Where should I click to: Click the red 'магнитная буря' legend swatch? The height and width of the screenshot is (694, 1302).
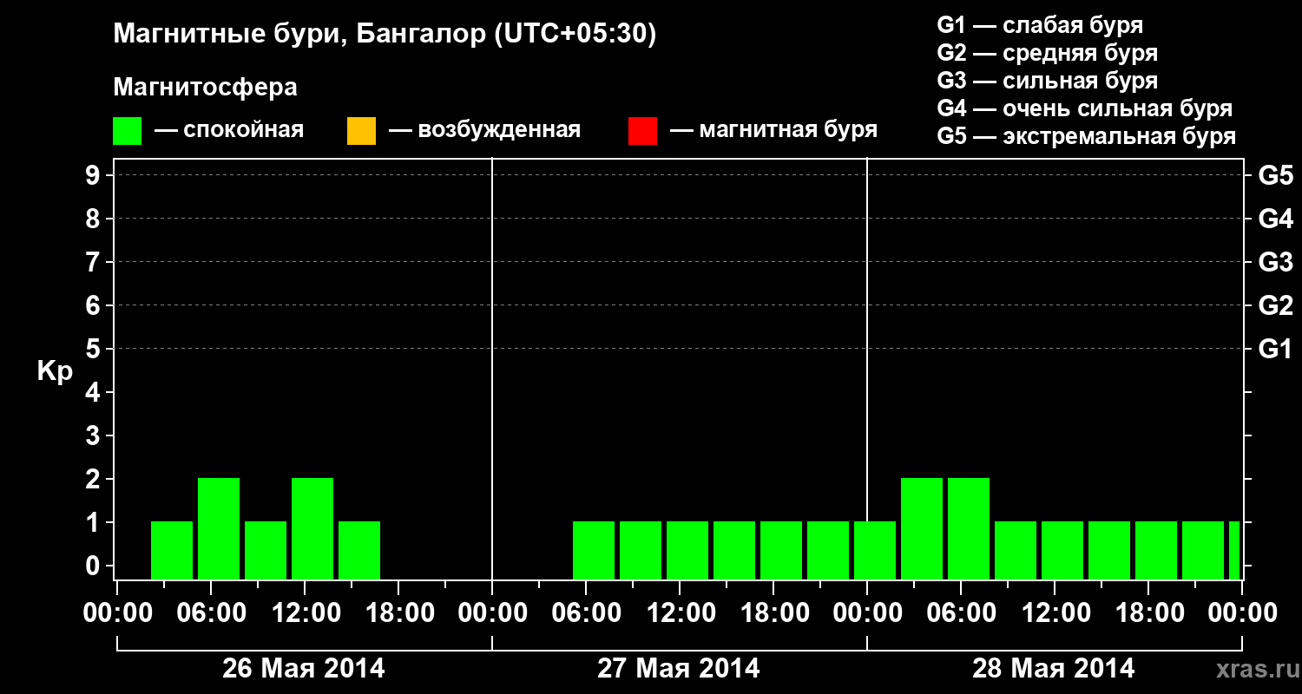tap(642, 131)
